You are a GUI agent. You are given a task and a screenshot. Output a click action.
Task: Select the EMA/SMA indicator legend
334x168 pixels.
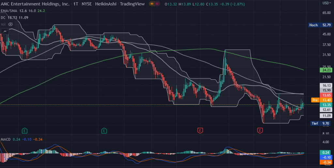pos(9,11)
